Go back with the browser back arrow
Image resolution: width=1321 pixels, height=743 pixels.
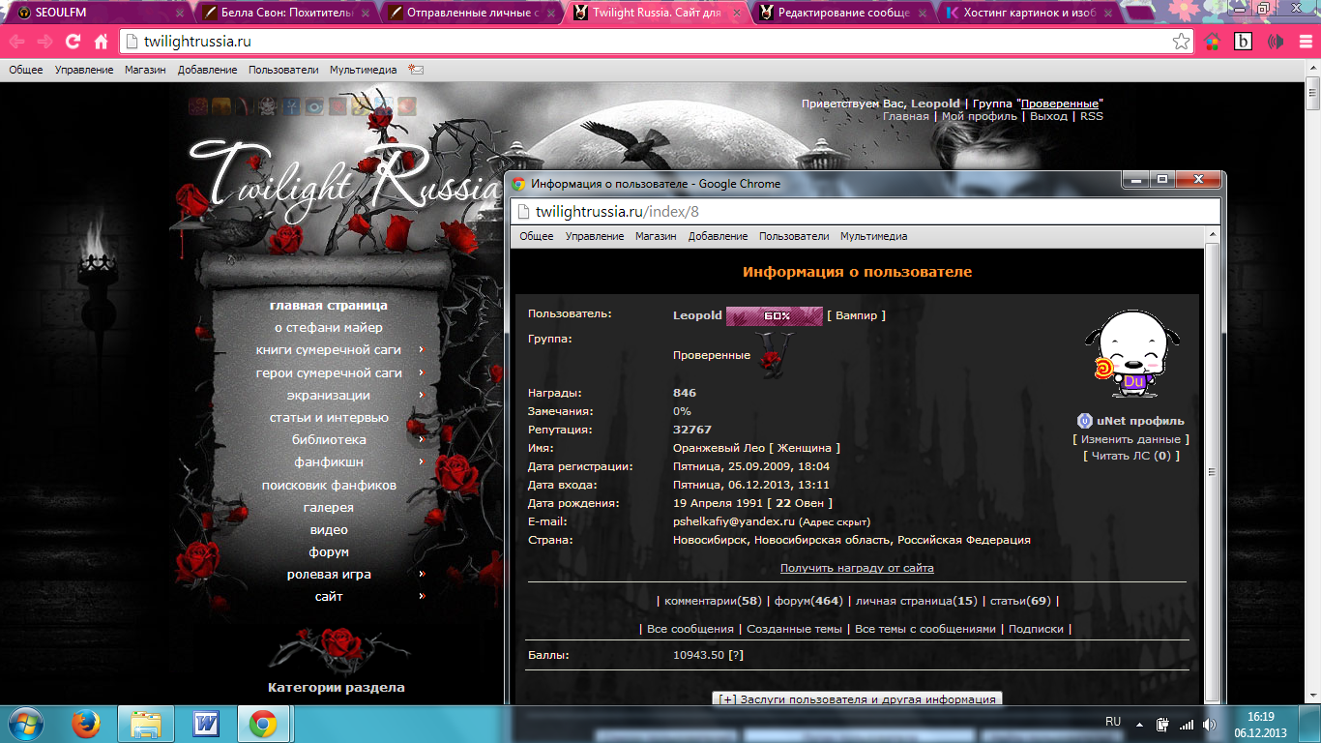click(x=17, y=42)
